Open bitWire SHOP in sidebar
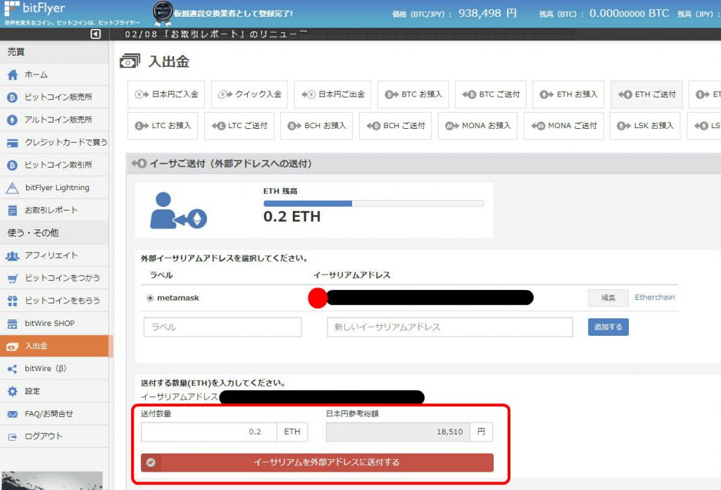 pos(49,323)
